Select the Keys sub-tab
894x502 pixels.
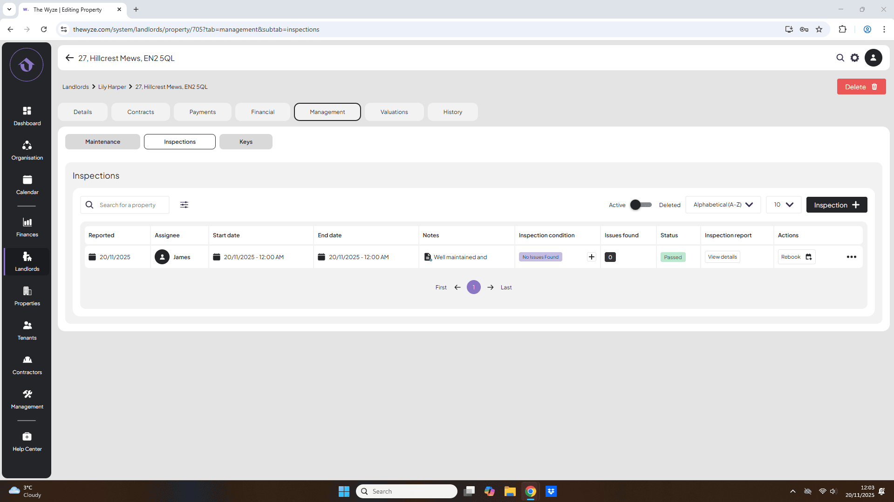(x=246, y=142)
